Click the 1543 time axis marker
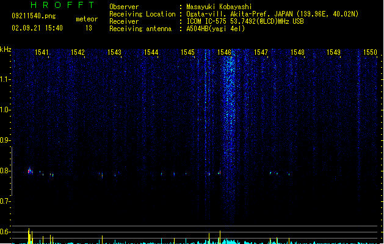This screenshot has width=384, height=244. 114,52
